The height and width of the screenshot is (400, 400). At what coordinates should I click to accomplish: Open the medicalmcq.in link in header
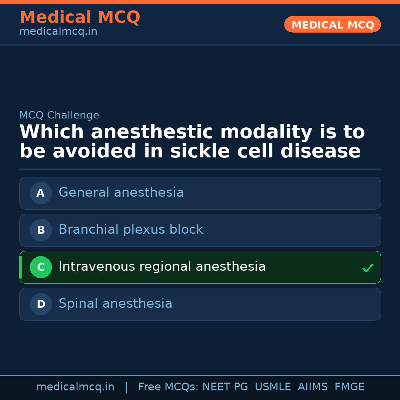(x=58, y=32)
